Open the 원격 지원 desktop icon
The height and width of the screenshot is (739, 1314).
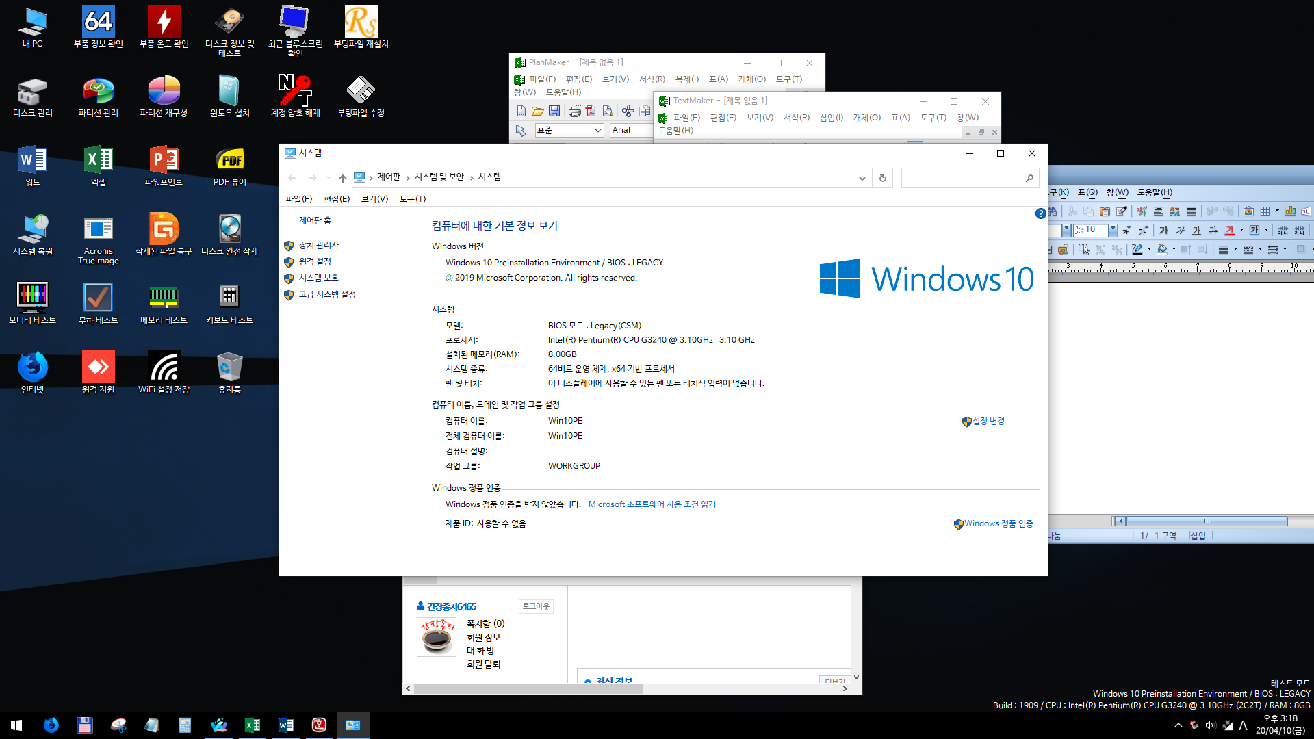(98, 373)
